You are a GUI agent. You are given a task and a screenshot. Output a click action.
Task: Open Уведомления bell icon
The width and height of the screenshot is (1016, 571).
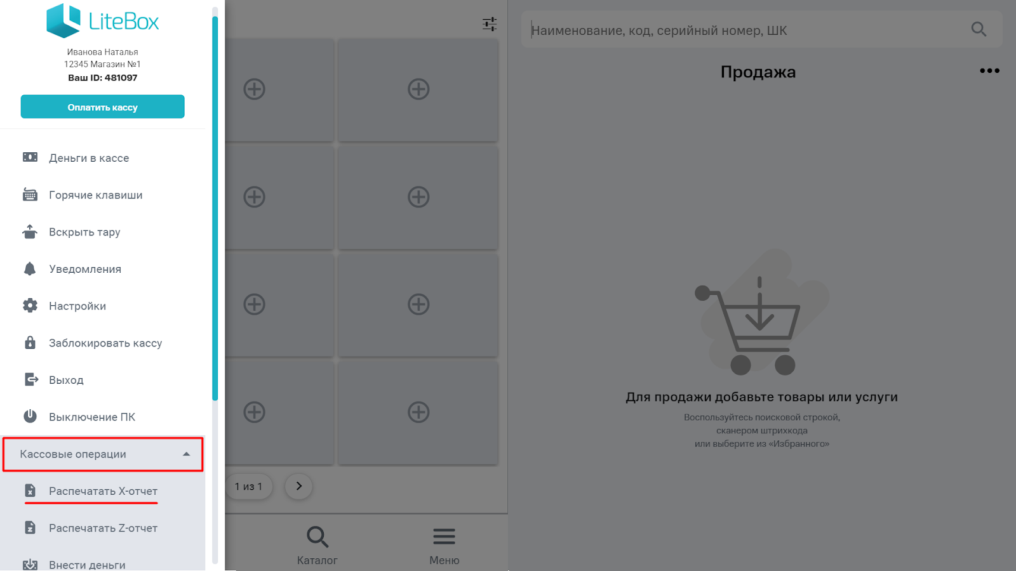pyautogui.click(x=30, y=269)
